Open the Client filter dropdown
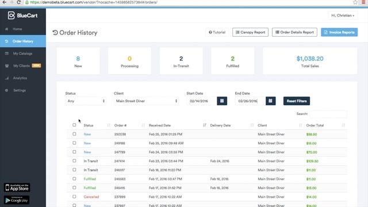 coord(146,101)
